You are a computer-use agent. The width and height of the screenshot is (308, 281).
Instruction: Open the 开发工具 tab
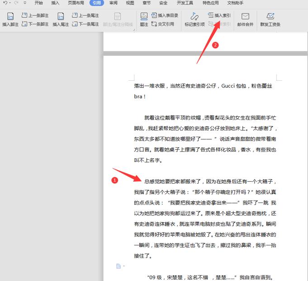click(185, 3)
